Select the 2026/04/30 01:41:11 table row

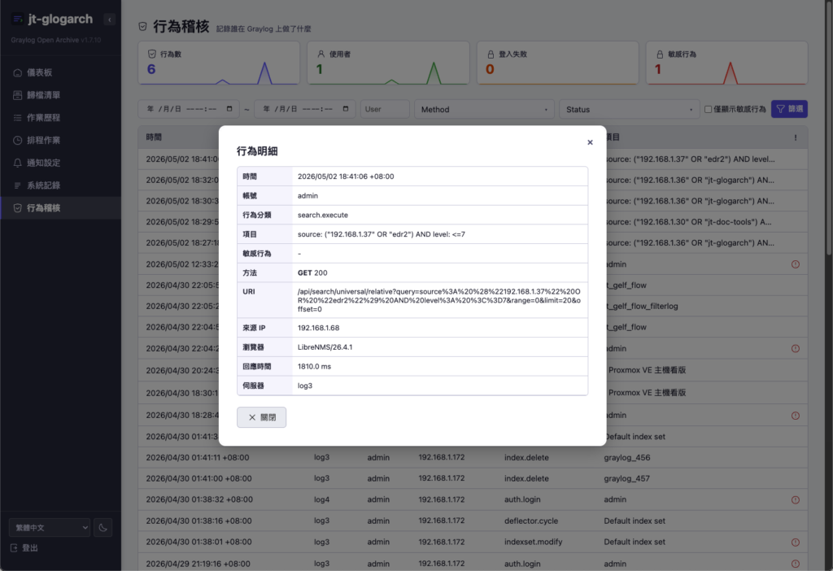click(473, 457)
